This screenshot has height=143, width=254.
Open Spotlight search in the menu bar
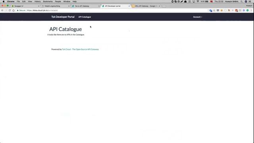point(242,2)
